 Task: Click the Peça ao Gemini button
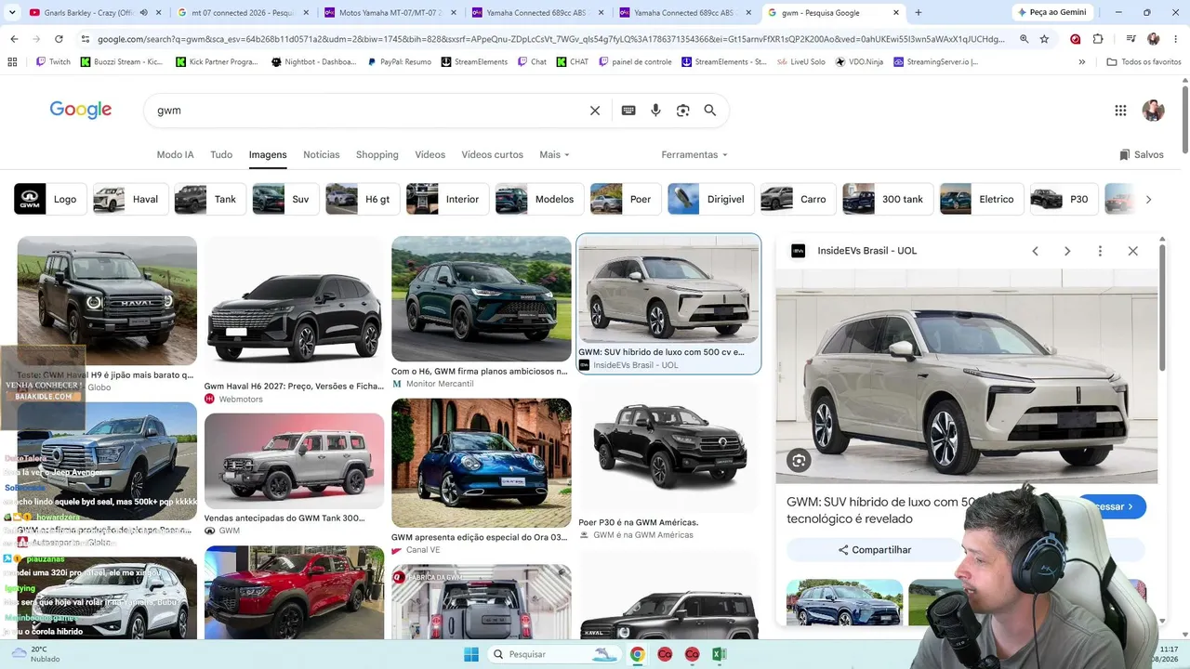pyautogui.click(x=1052, y=13)
